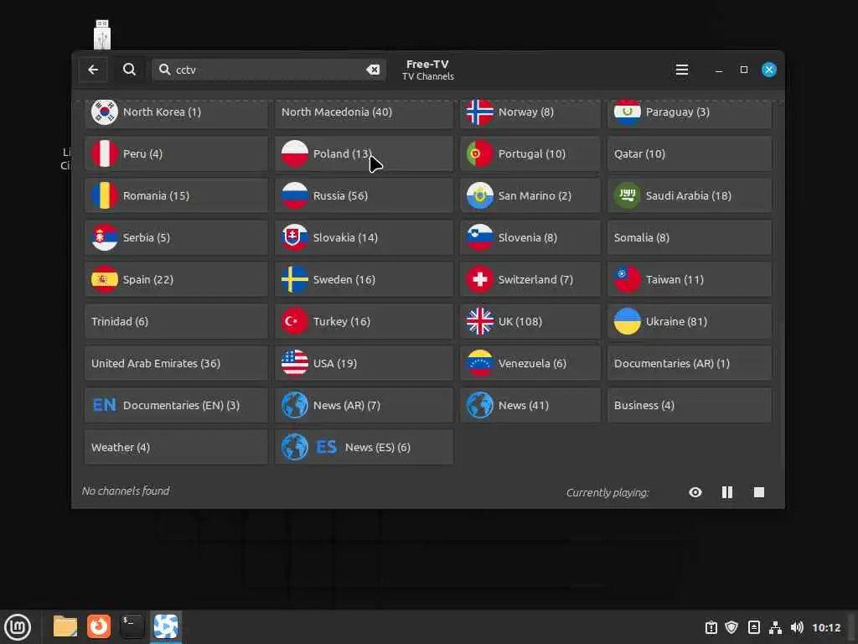
Task: Select Qatar (10) channels
Action: click(690, 154)
